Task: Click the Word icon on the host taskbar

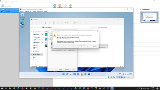Action: pos(84,88)
